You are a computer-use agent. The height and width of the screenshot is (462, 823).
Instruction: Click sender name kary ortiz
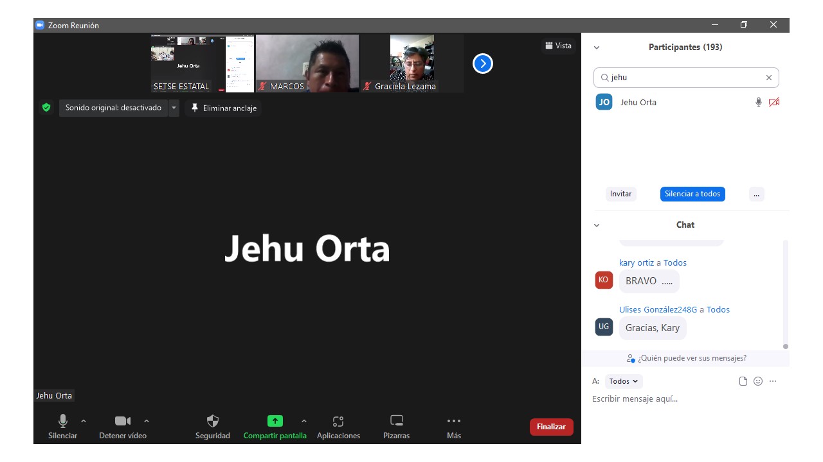(637, 262)
